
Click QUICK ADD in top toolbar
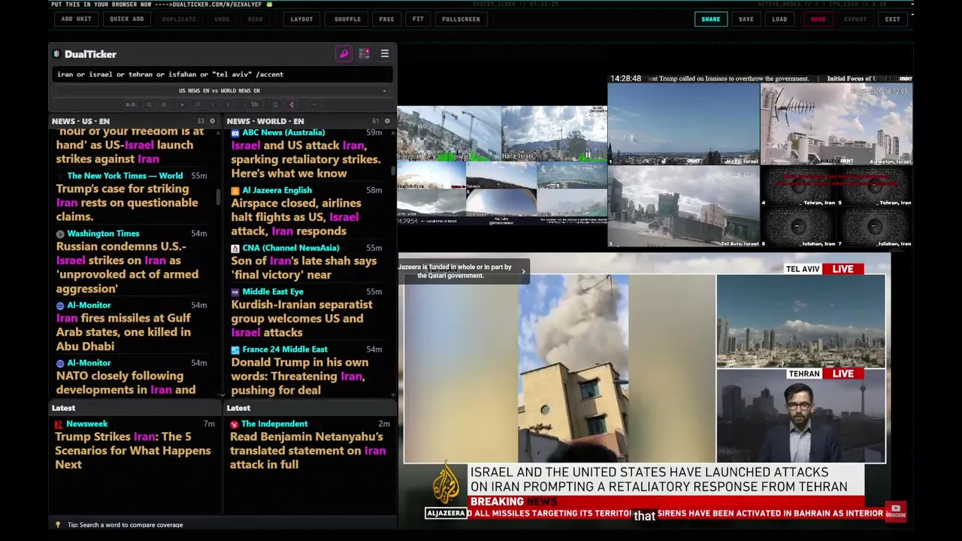tap(126, 19)
